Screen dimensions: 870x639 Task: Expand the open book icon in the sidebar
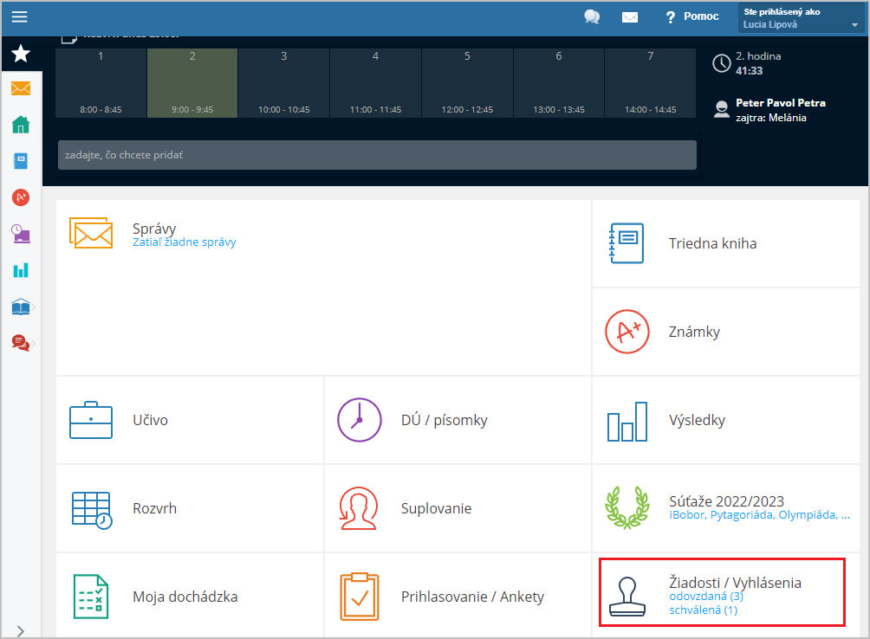click(x=21, y=307)
